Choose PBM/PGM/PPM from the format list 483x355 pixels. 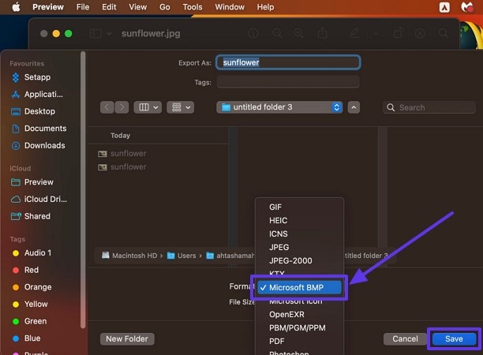[299, 328]
